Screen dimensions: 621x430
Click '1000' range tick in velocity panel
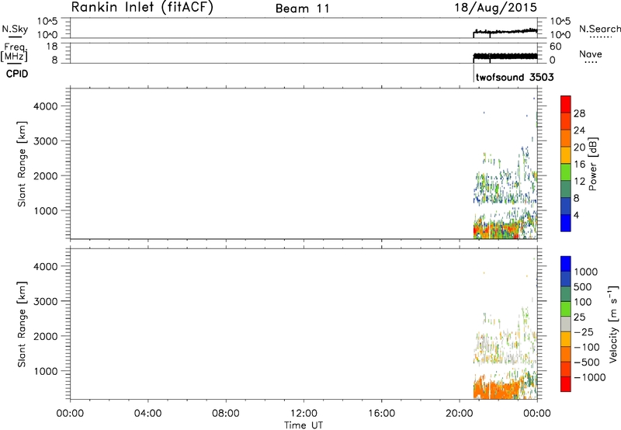coord(46,371)
